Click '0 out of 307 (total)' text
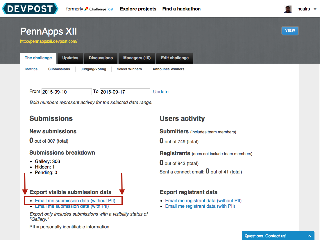 click(49, 141)
